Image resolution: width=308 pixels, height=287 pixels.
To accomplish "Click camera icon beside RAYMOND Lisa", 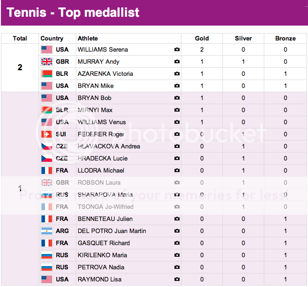I will click(177, 279).
